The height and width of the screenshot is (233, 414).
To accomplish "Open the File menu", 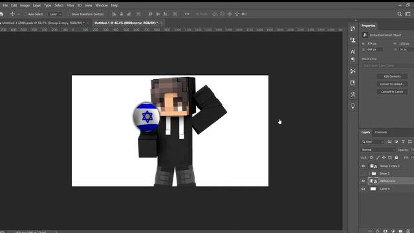I will click(5, 5).
